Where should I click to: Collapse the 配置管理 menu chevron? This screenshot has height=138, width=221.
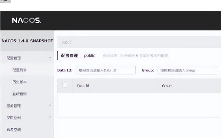tap(50, 57)
